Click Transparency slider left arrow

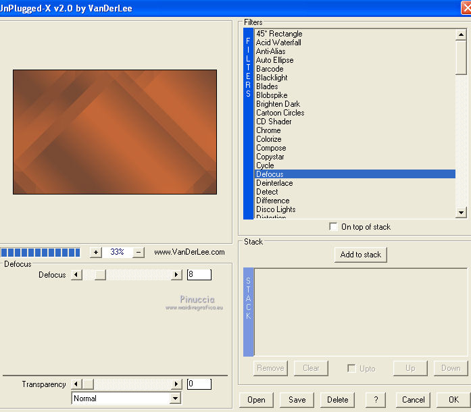[x=76, y=384]
